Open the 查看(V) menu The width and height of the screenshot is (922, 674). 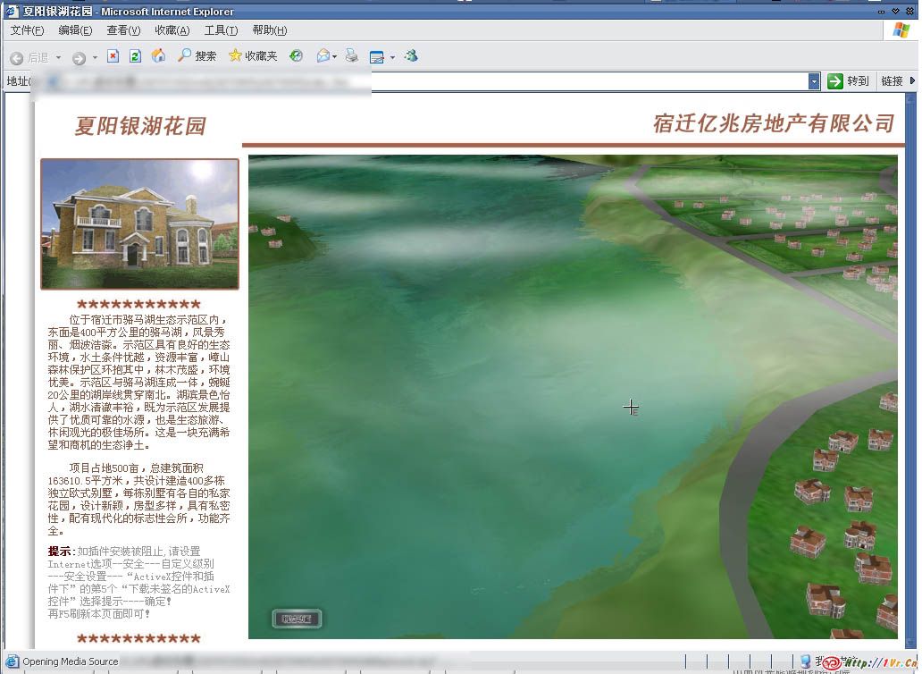[x=123, y=30]
